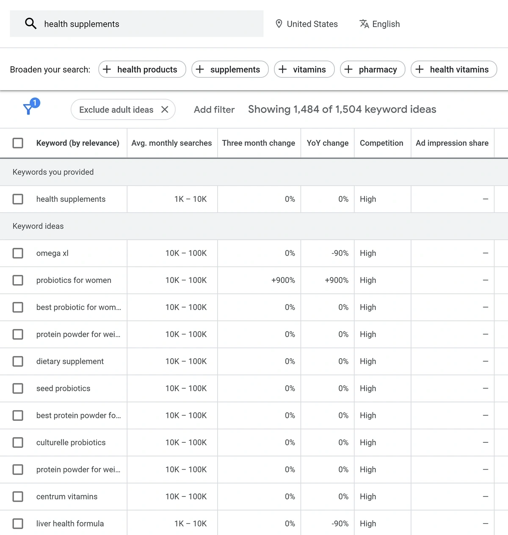Click the search magnifier icon
This screenshot has width=508, height=535.
click(30, 24)
